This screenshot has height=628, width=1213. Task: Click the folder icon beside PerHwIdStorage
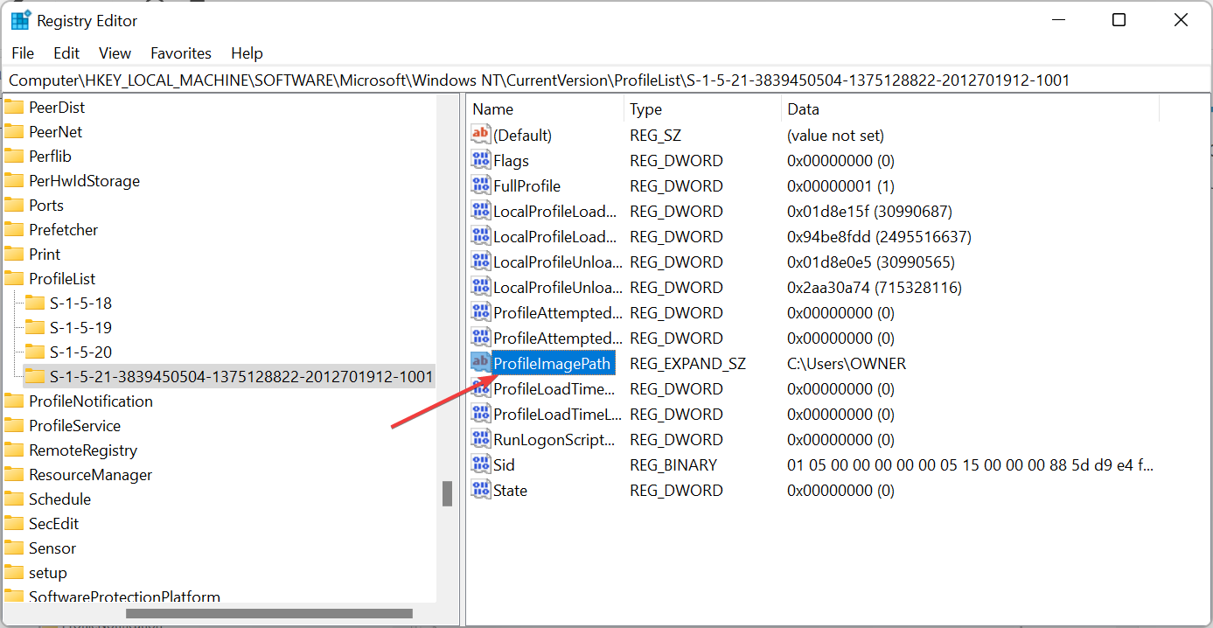[x=14, y=181]
